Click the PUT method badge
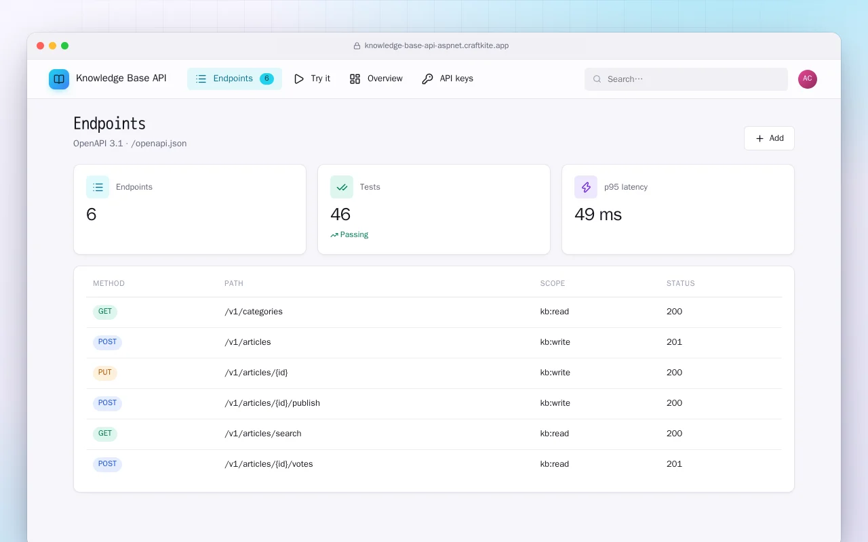868x542 pixels. (x=105, y=373)
